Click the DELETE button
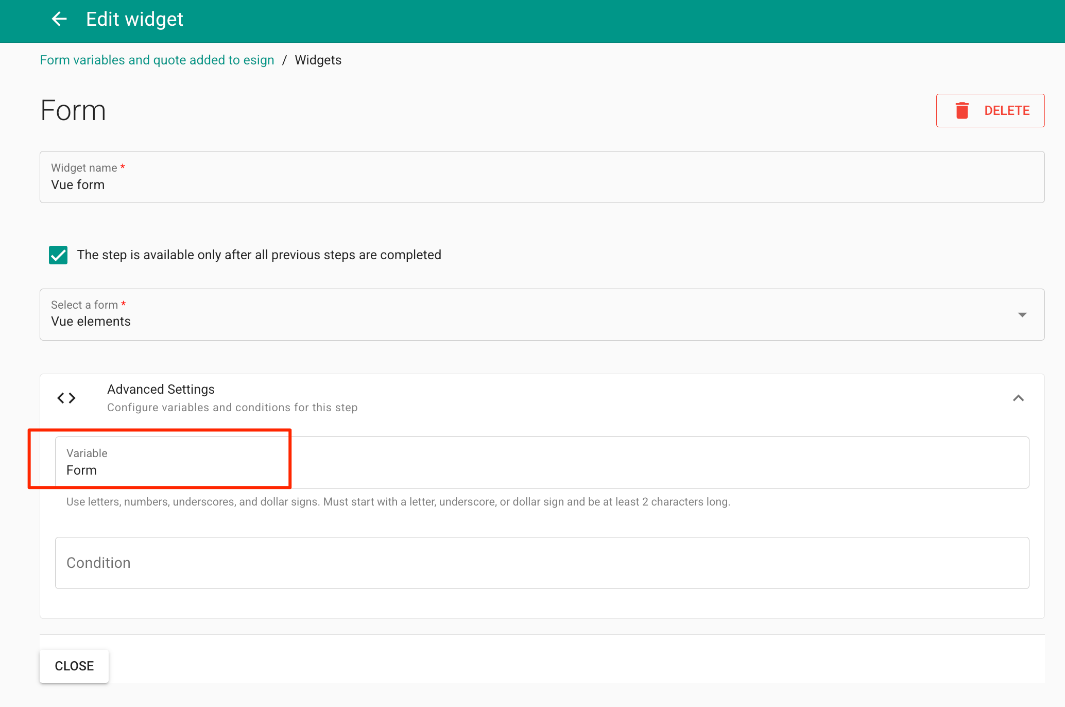This screenshot has height=707, width=1065. [x=990, y=110]
